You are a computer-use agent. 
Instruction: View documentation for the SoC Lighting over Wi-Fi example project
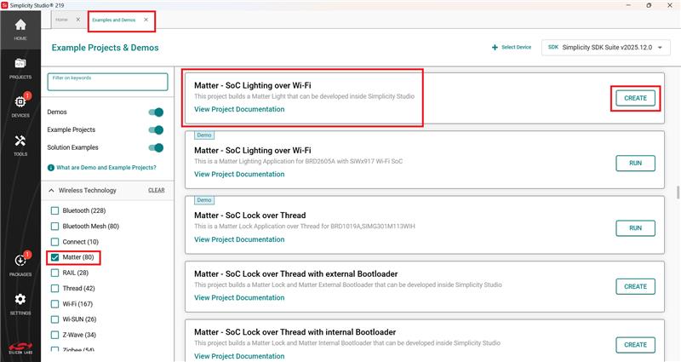239,110
